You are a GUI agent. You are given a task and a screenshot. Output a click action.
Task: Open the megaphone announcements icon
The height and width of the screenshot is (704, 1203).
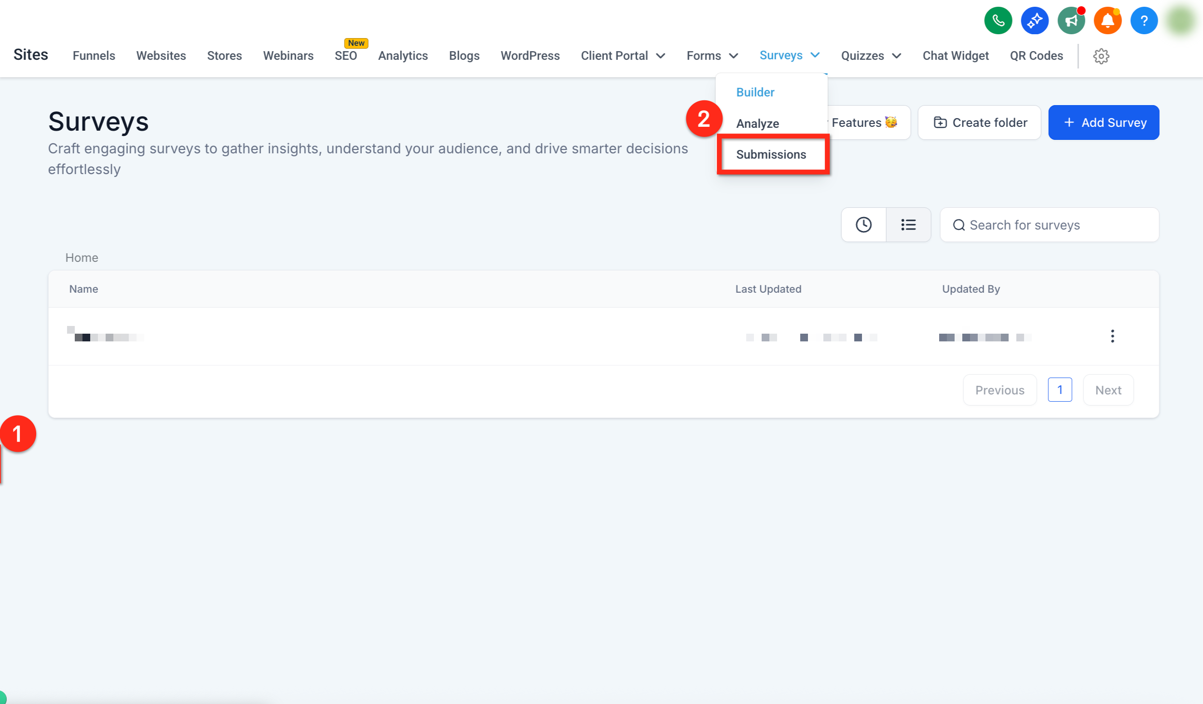(x=1071, y=21)
